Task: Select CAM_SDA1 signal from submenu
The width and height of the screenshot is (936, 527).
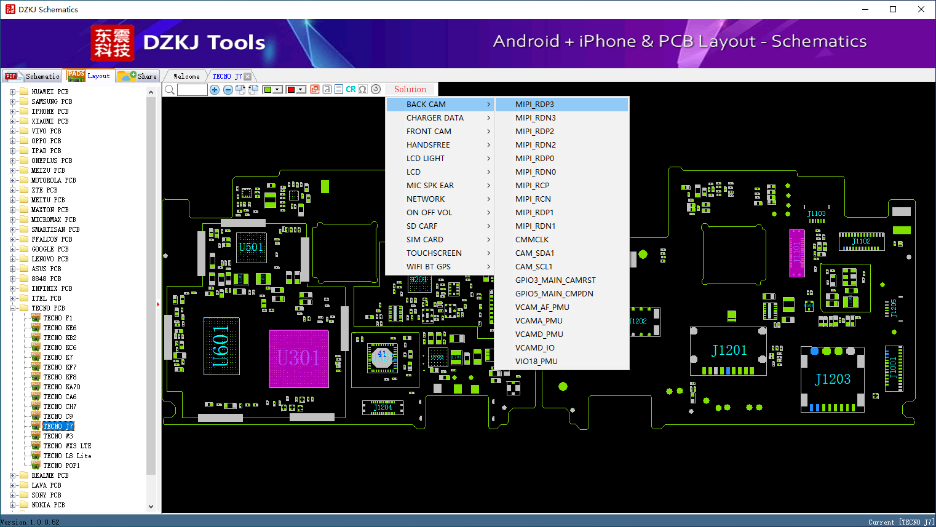Action: point(561,253)
